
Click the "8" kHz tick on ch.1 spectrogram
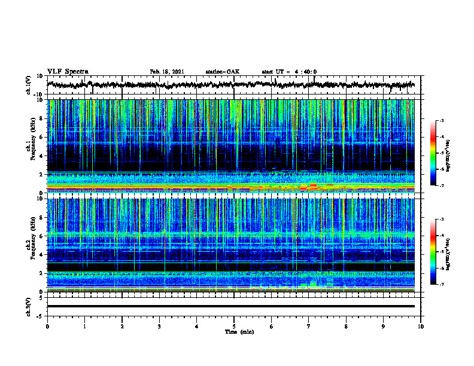(42, 118)
